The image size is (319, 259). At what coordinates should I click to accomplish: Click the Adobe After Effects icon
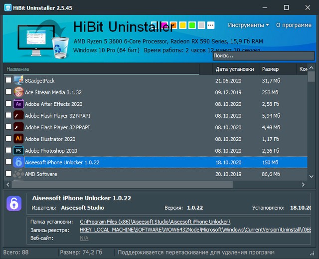(18, 104)
